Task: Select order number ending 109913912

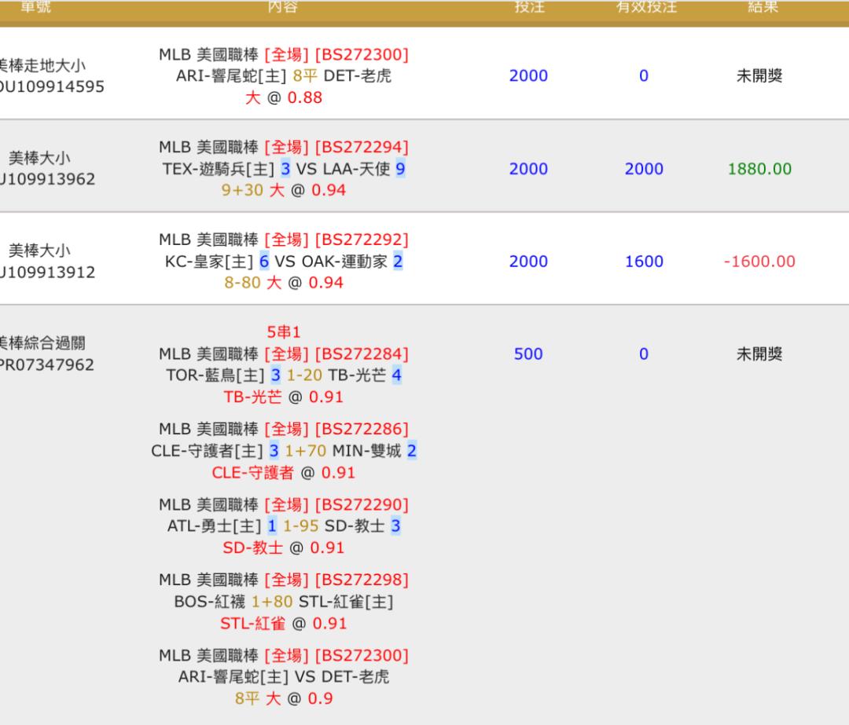Action: [48, 272]
